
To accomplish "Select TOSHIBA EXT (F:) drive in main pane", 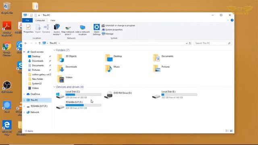I will [79, 105].
